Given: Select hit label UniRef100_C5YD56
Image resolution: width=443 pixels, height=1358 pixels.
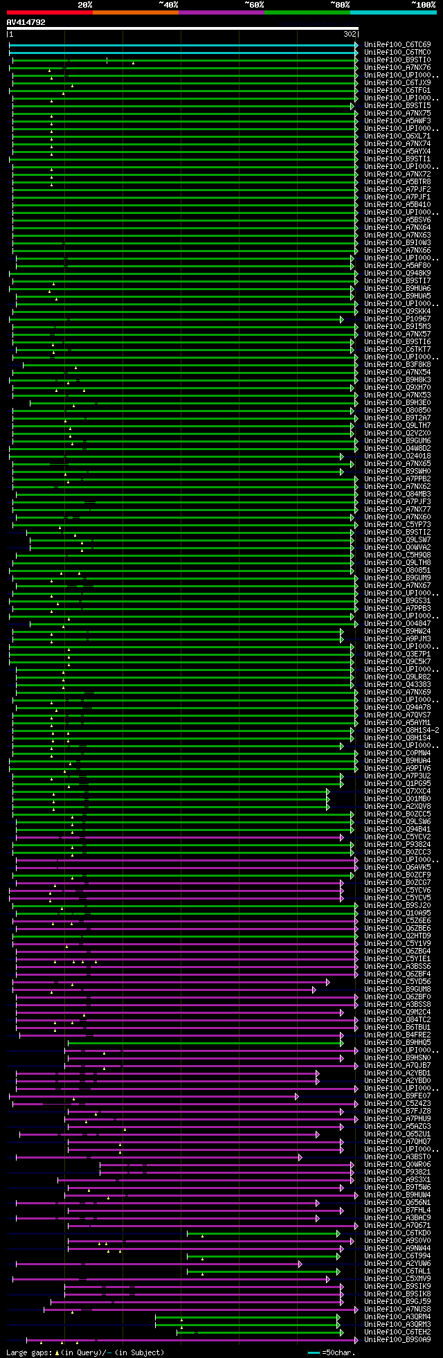Looking at the screenshot, I should click(x=397, y=982).
